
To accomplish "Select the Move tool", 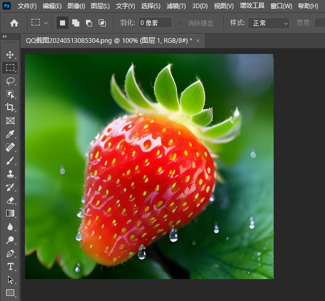I will [x=10, y=55].
